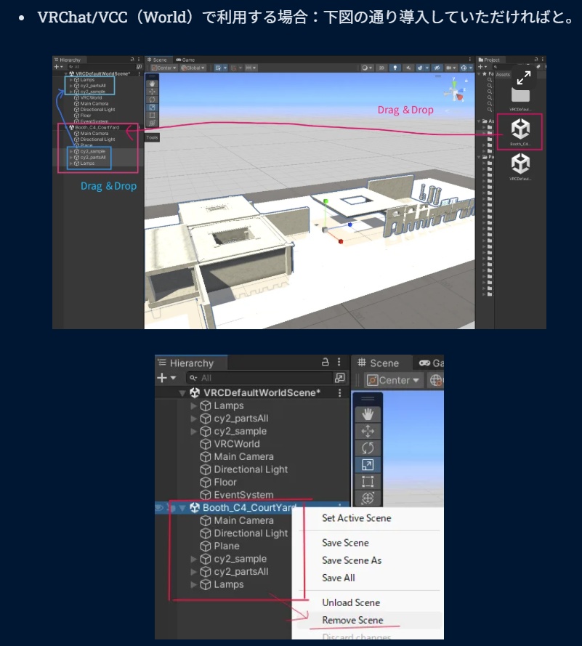
Task: Click the Move tool in top screenshot
Action: (152, 92)
